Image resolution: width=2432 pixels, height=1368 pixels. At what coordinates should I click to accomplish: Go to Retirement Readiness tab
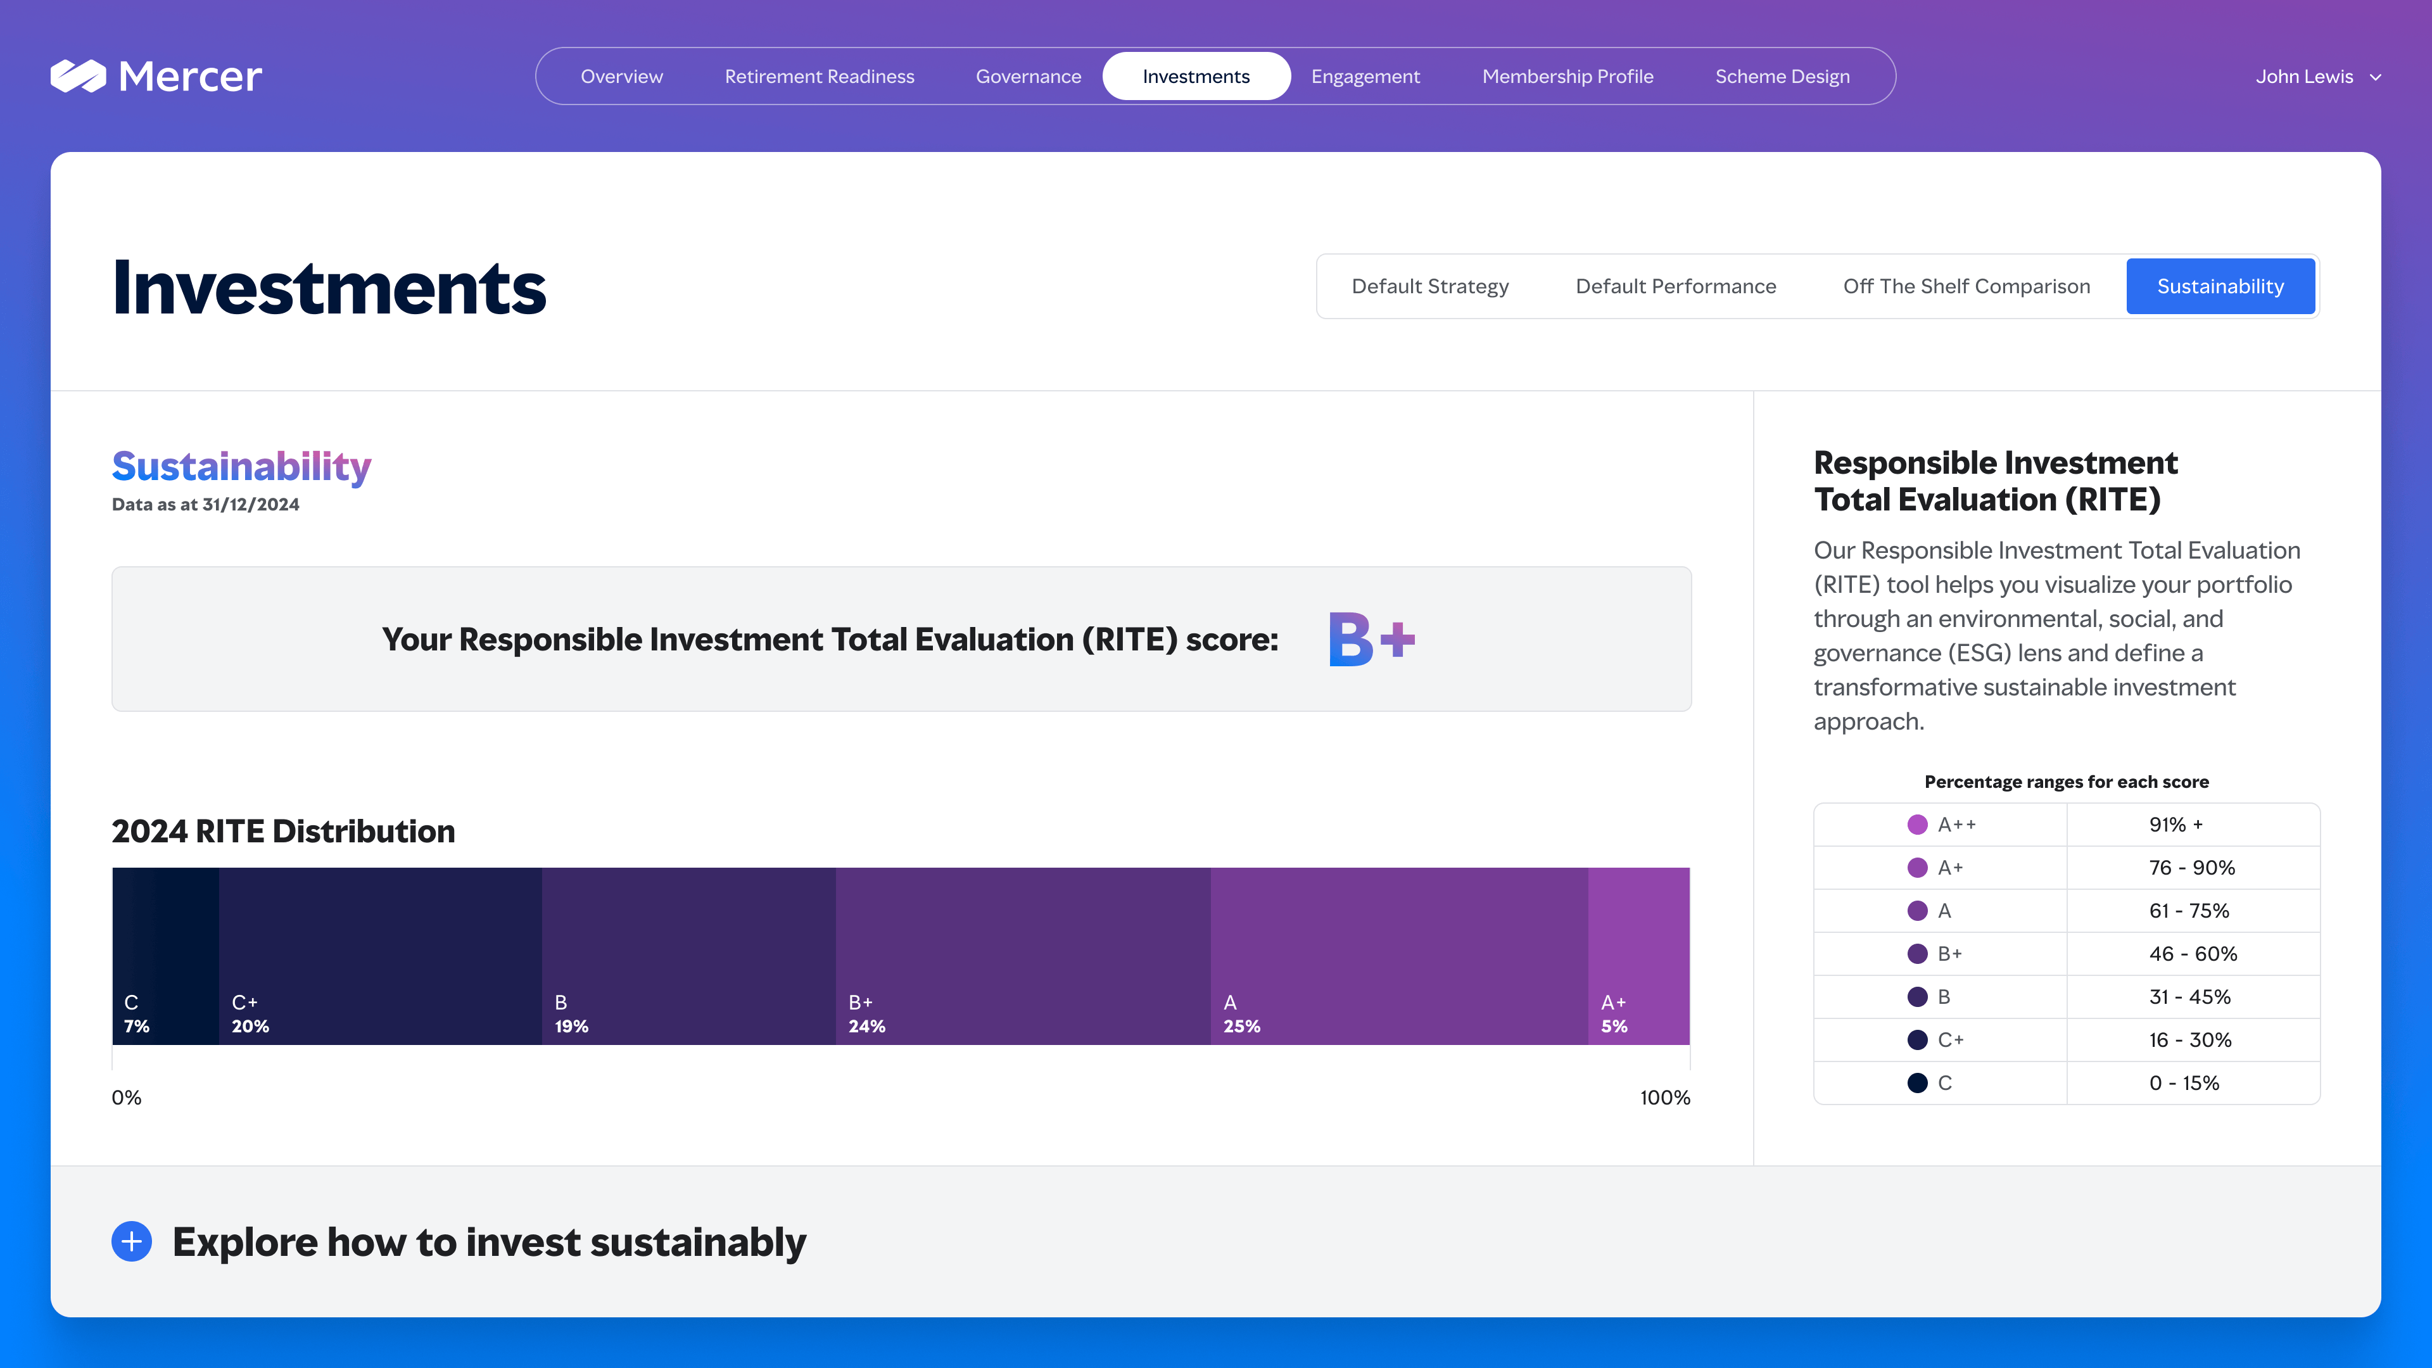[x=820, y=77]
